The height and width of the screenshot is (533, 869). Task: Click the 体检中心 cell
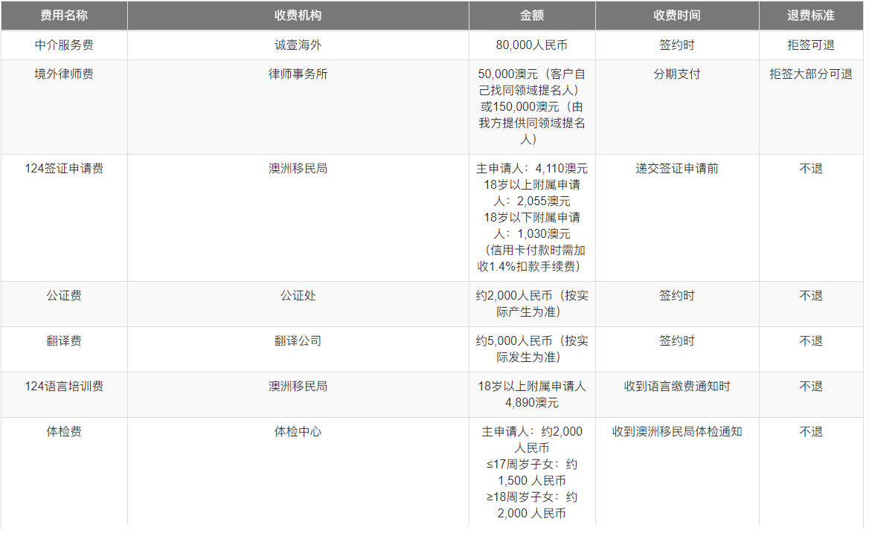(x=298, y=471)
